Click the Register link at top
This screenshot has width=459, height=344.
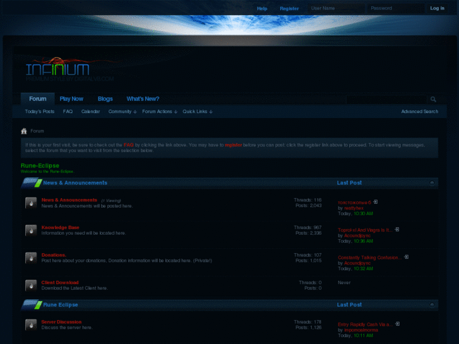pyautogui.click(x=289, y=8)
